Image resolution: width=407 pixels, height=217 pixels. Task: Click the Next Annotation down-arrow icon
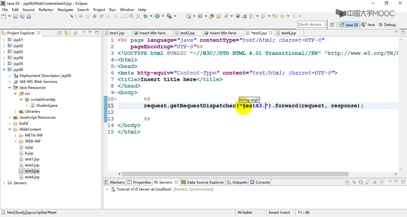pos(251,16)
